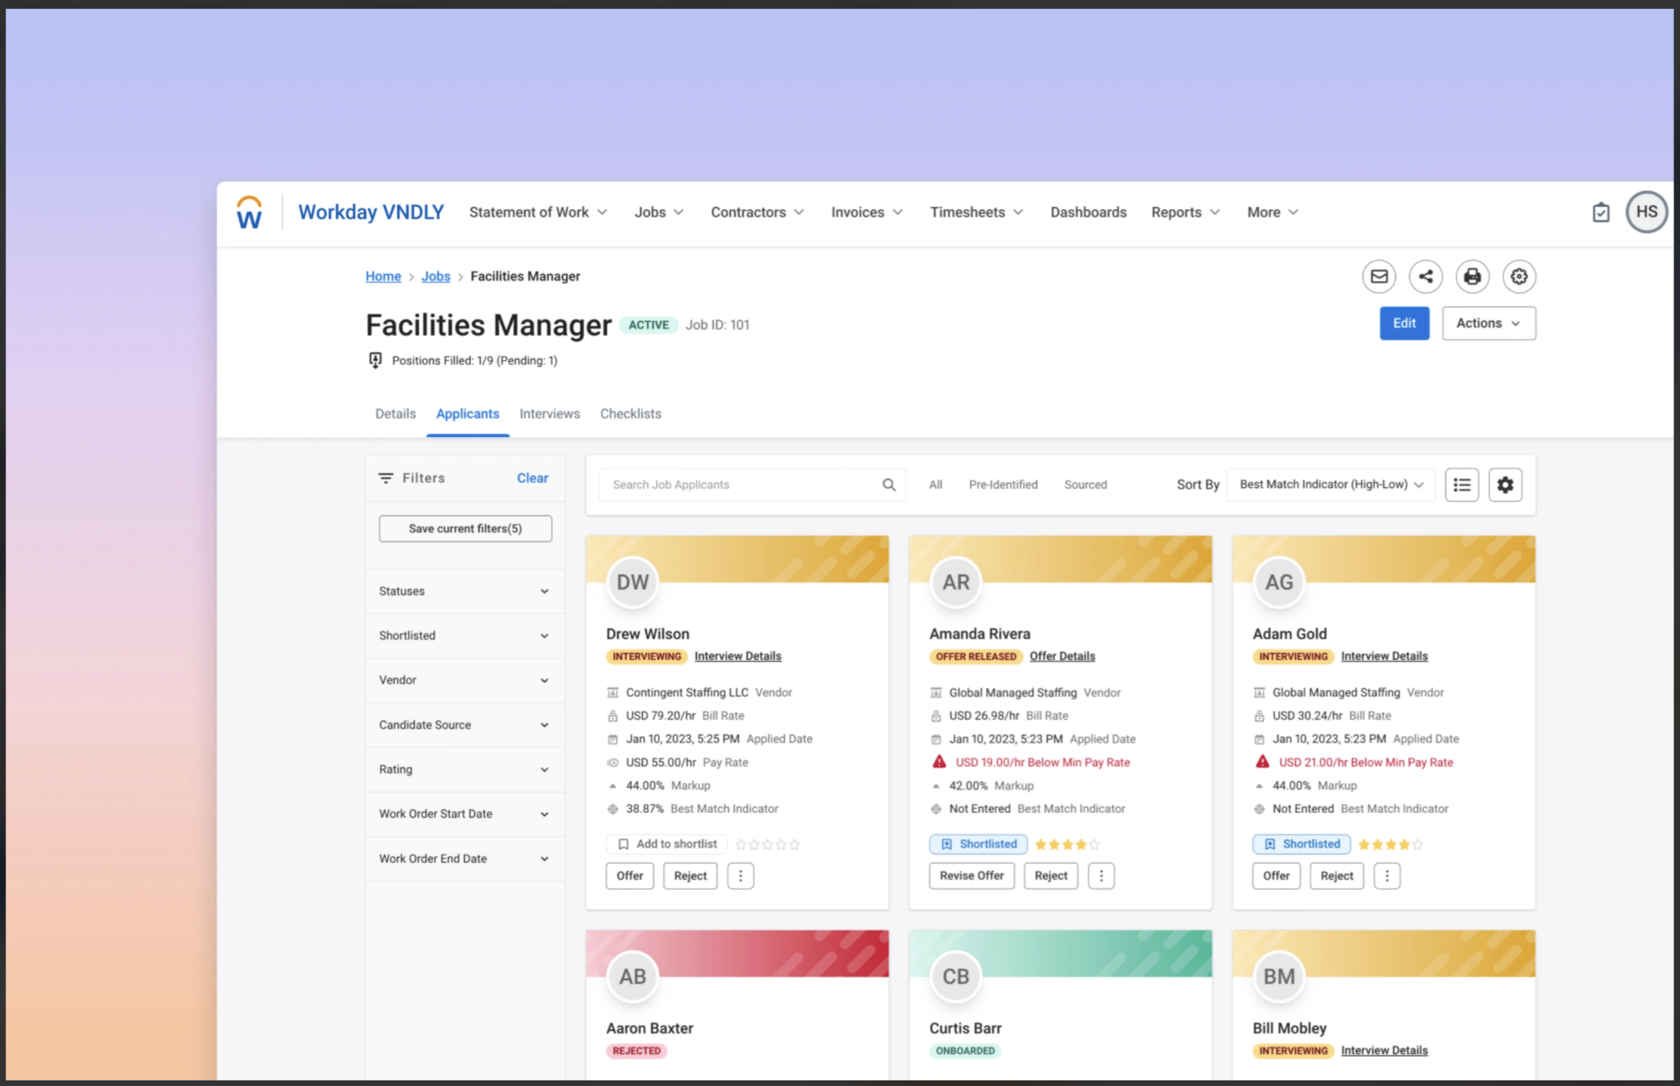Toggle Add to shortlist for Drew Wilson
Screen dimensions: 1680x1086
(666, 844)
